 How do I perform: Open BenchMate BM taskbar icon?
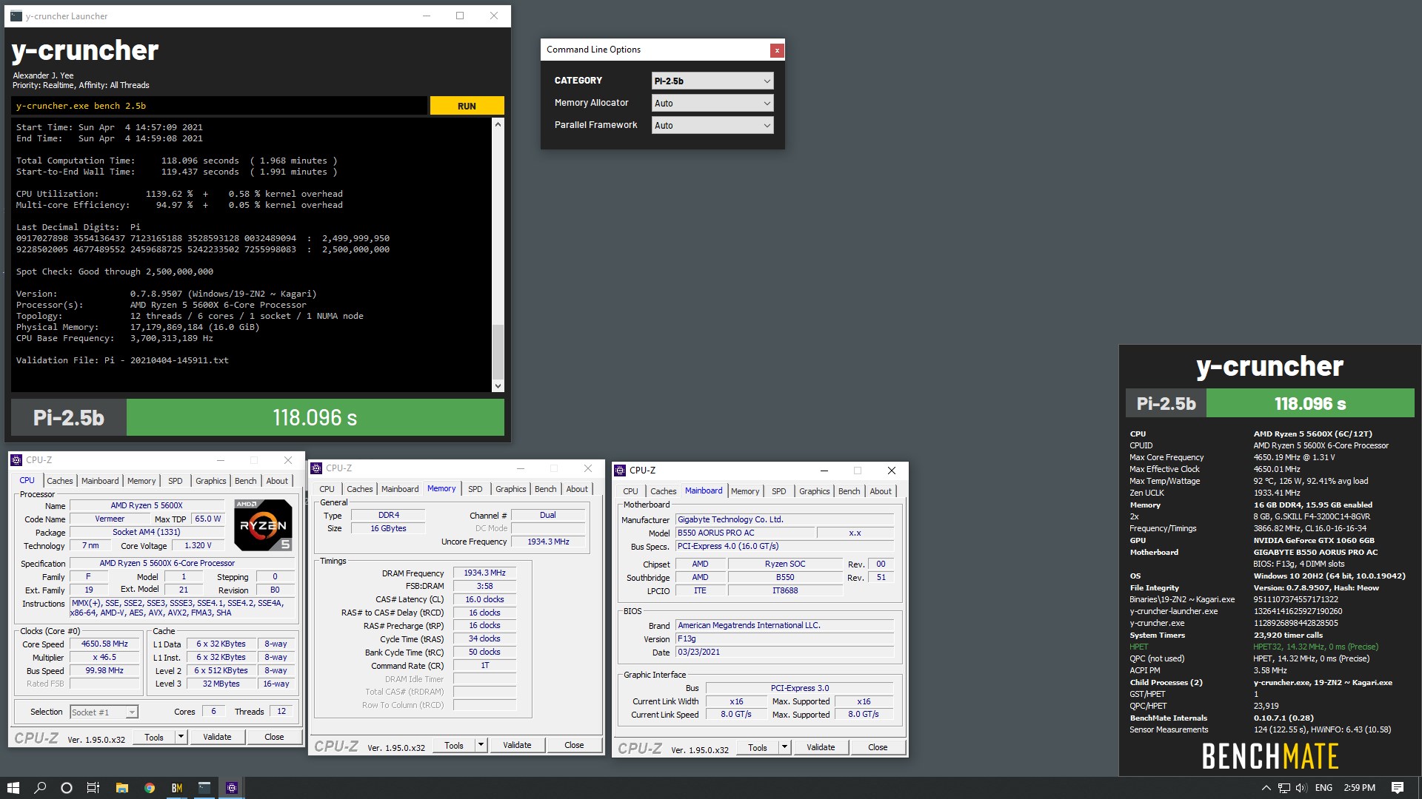pyautogui.click(x=177, y=788)
